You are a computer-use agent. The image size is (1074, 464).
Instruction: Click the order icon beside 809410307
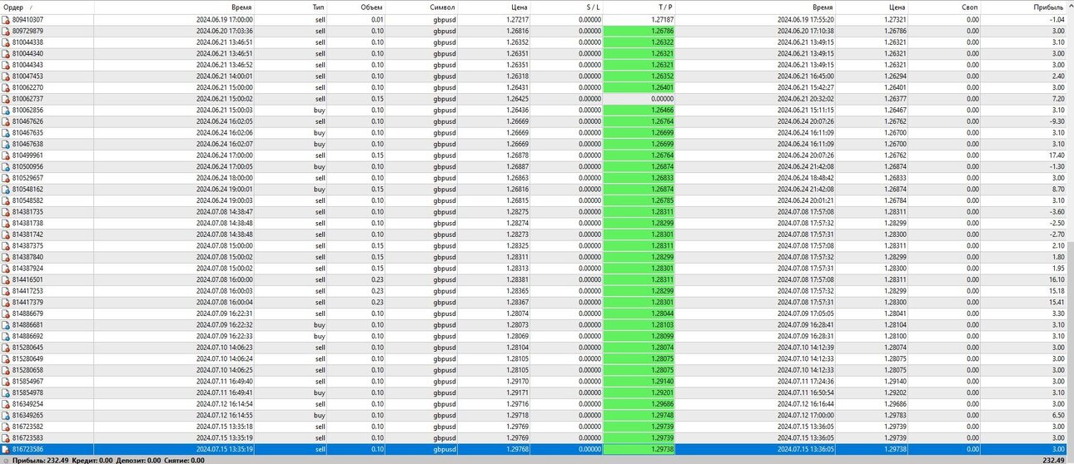(5, 19)
